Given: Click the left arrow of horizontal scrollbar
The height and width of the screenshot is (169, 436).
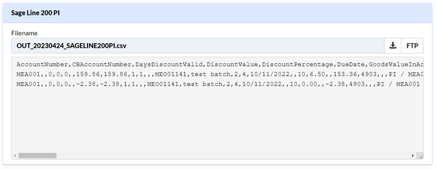Looking at the screenshot, I should 15,156.
